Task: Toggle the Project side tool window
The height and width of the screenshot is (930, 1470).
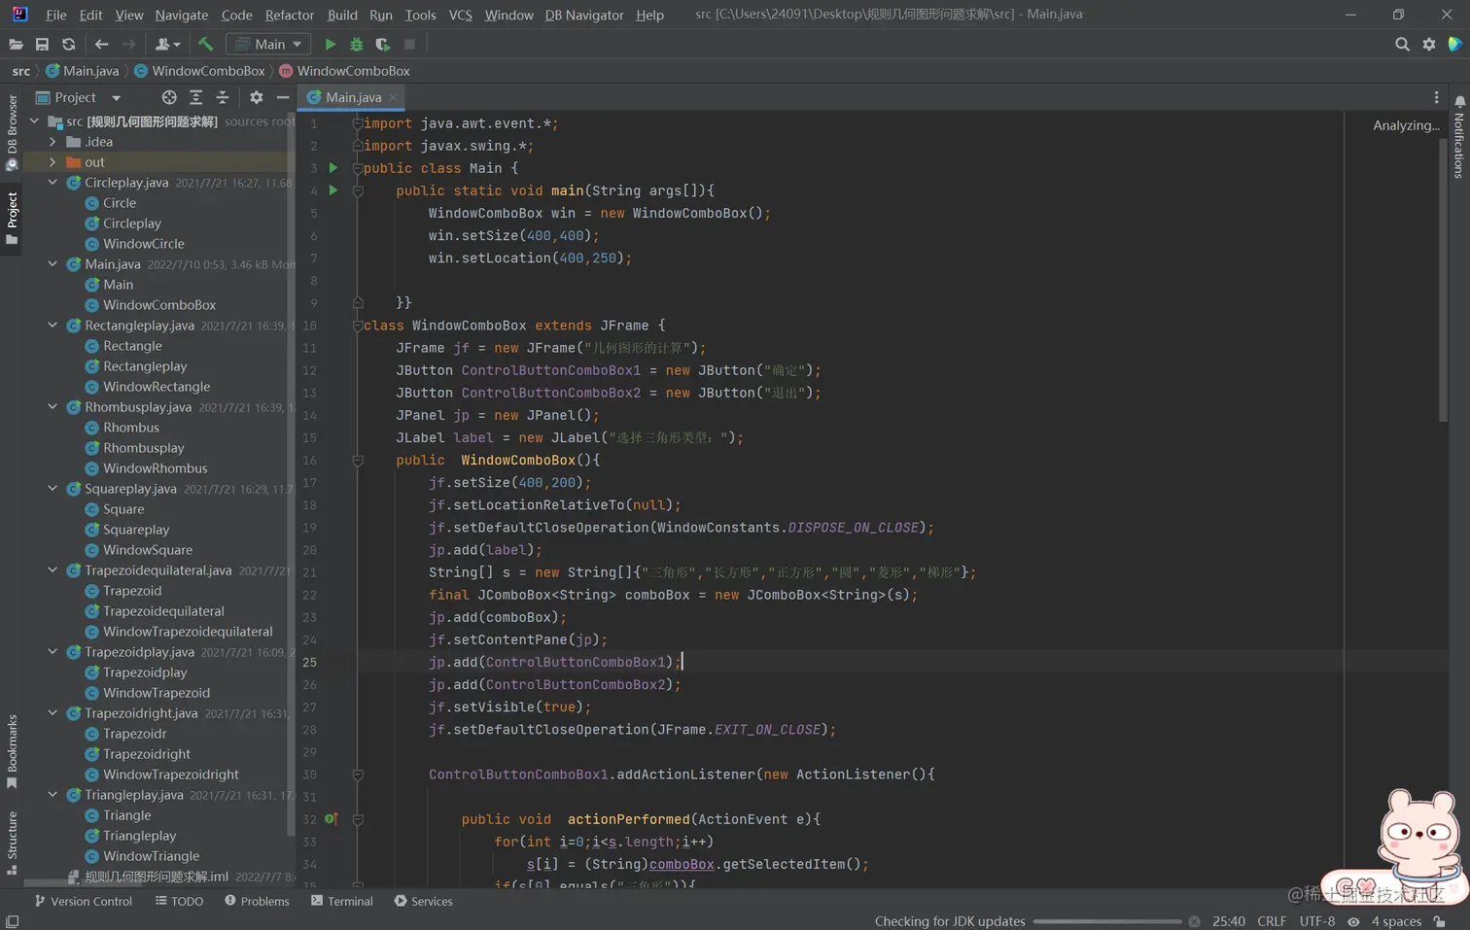Action: click(12, 218)
